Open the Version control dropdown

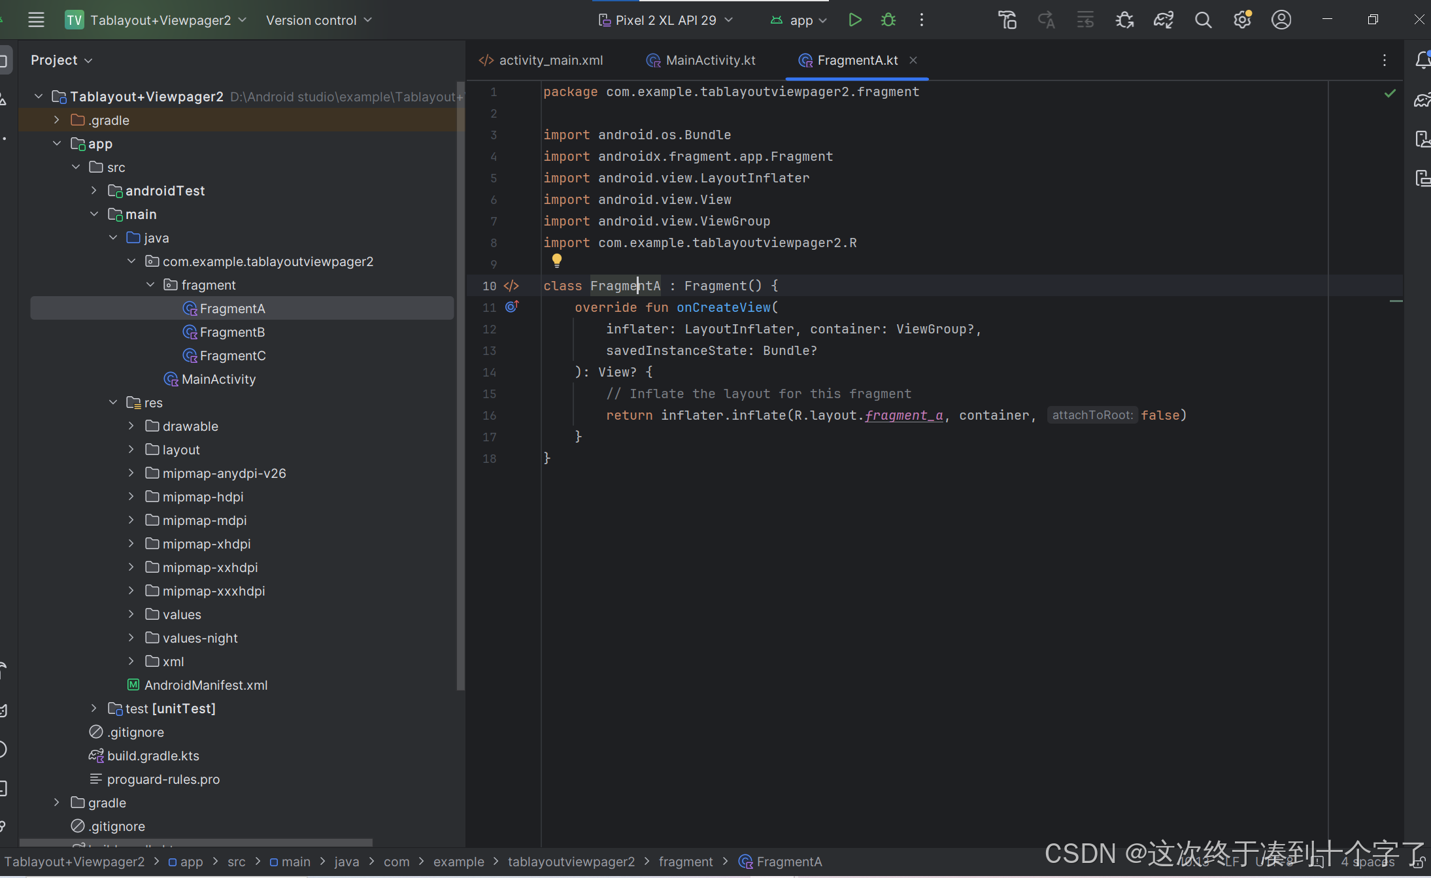point(318,20)
